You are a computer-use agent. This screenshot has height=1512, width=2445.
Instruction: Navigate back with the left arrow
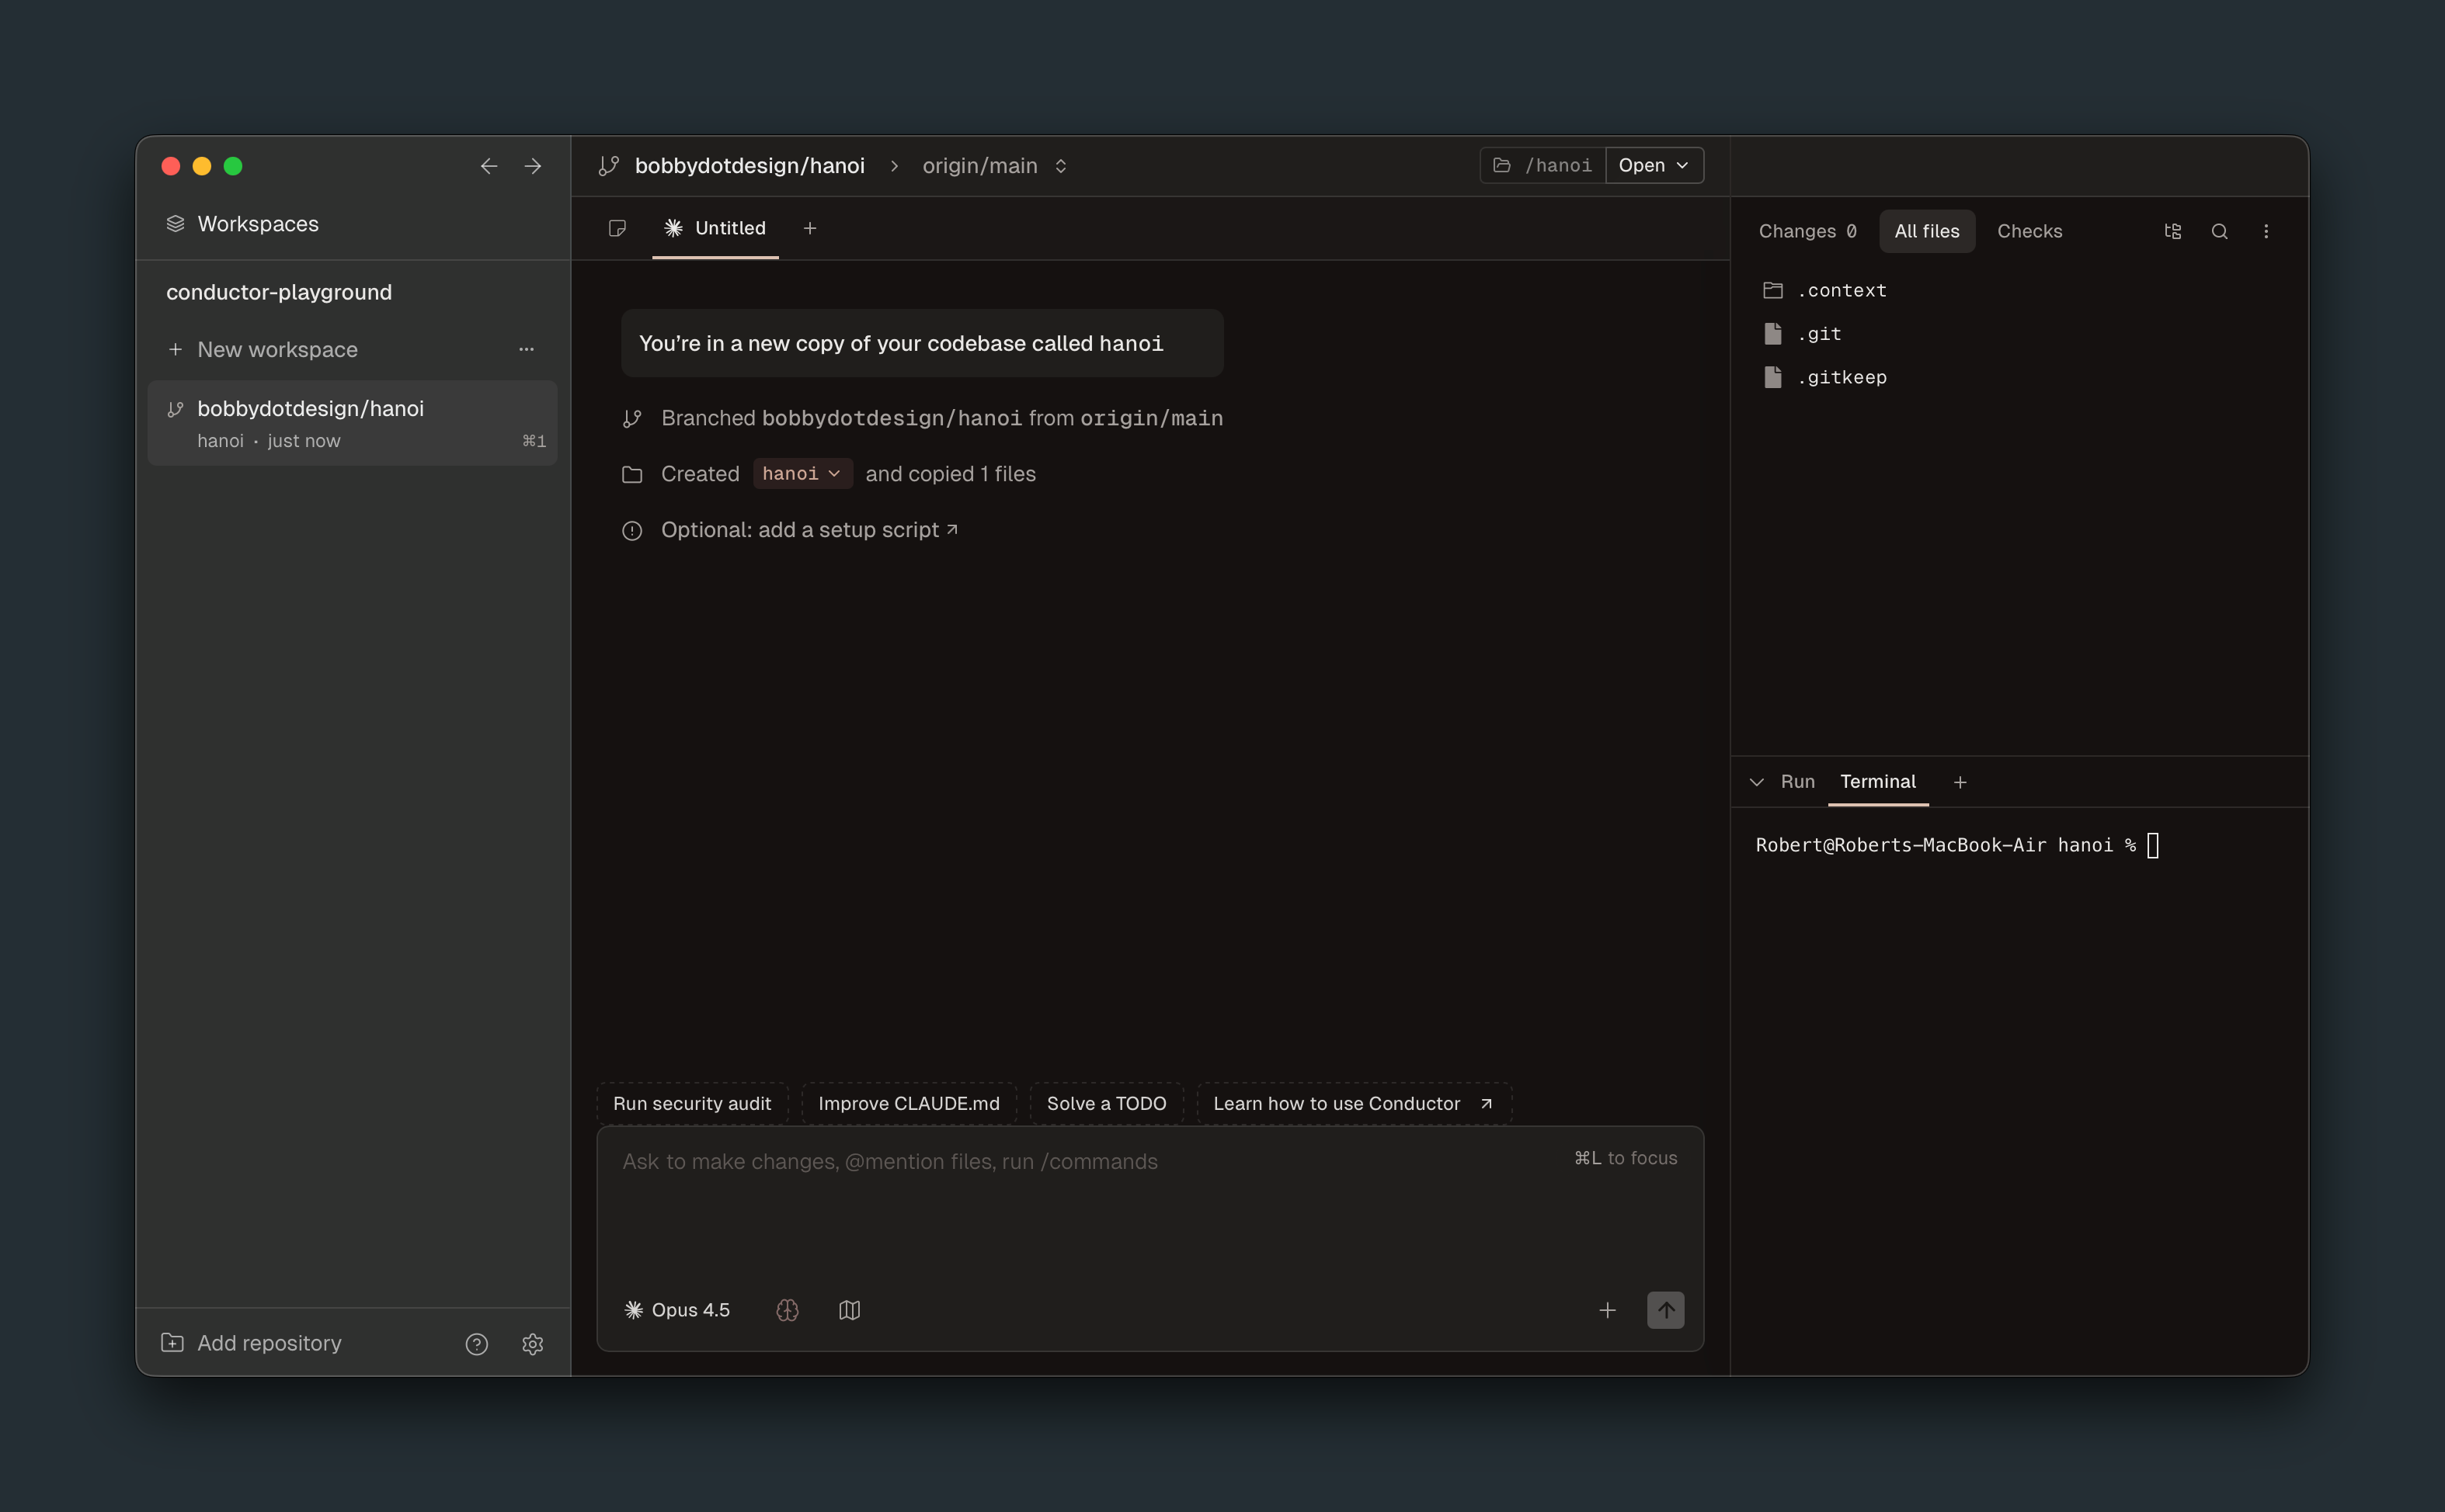tap(489, 166)
